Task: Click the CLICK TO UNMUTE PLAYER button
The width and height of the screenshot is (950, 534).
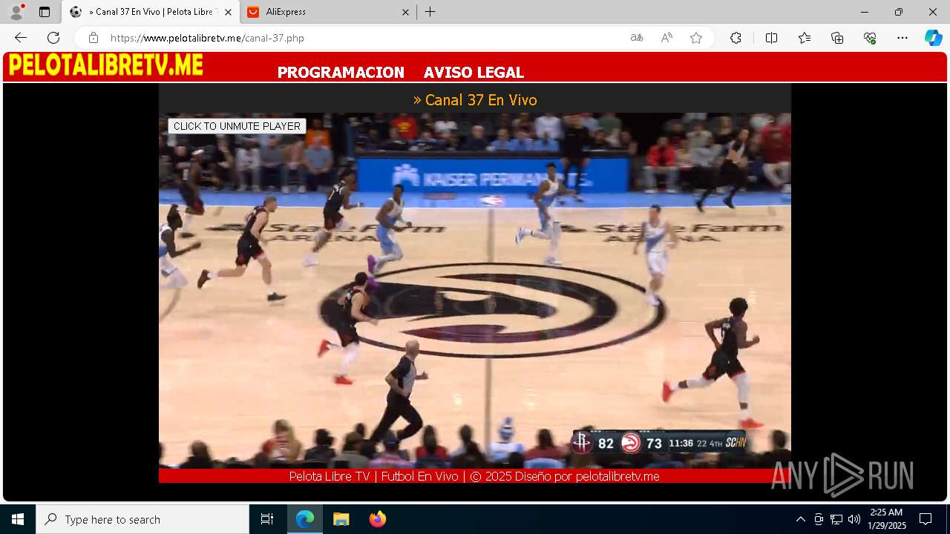Action: [237, 126]
